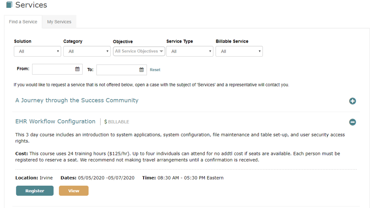Click the Service Type label
370x208 pixels.
(180, 41)
